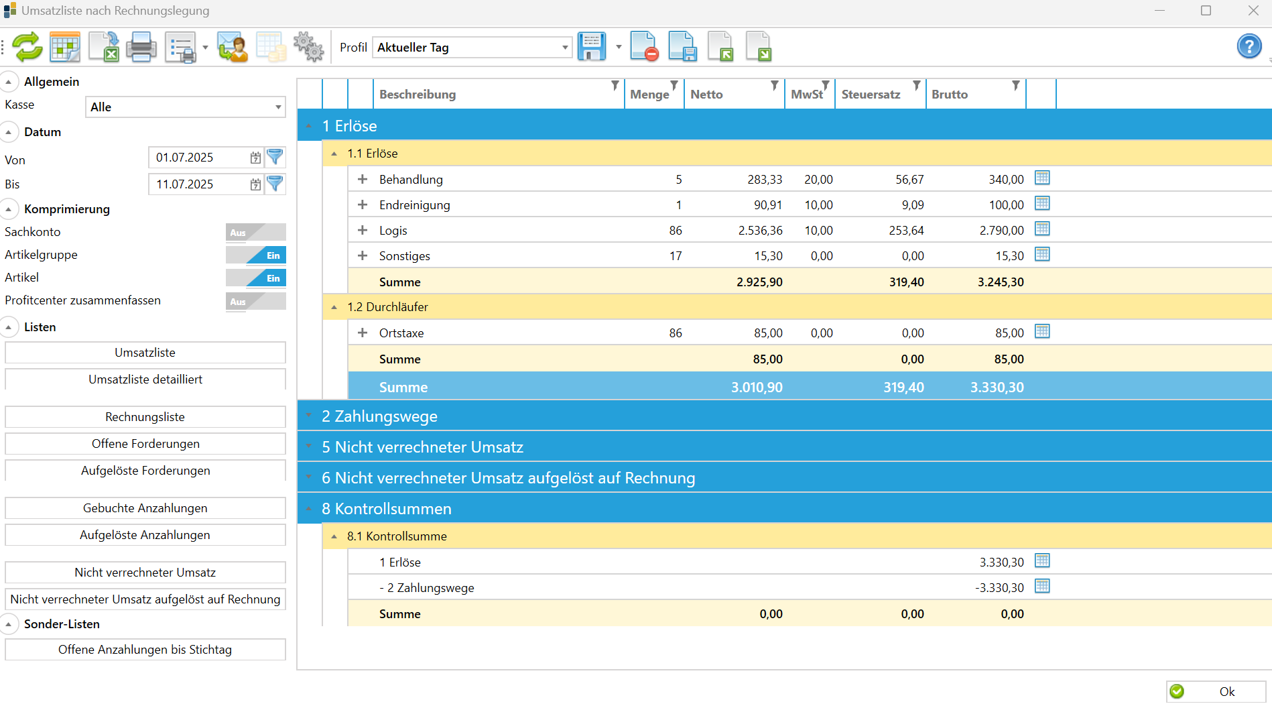Confirm with the Ok button

1216,691
